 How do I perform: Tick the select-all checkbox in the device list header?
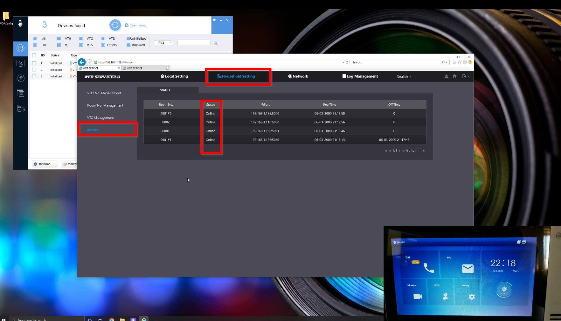(34, 56)
